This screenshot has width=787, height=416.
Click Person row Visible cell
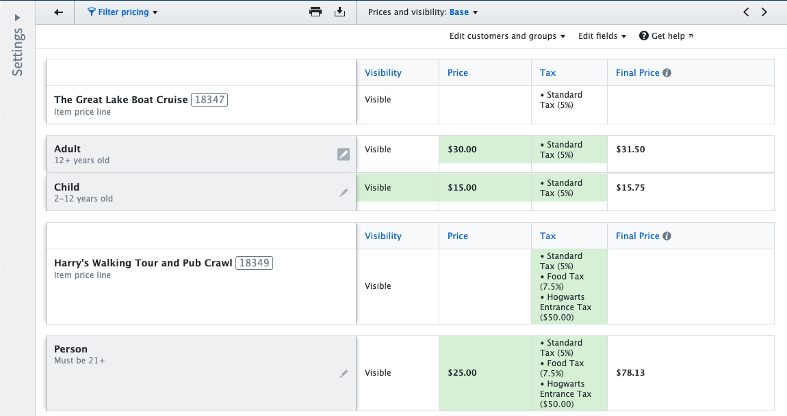[398, 373]
